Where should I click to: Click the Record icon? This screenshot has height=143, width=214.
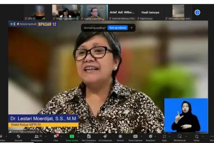[x=120, y=137]
